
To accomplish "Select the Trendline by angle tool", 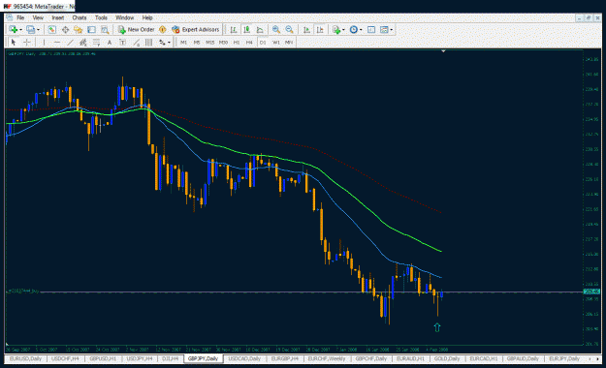I will (136, 42).
